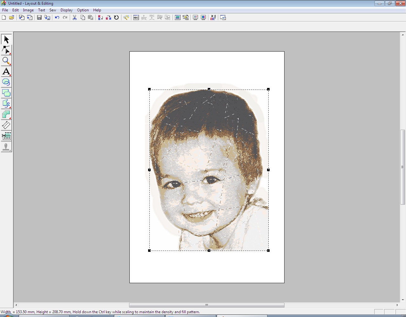Click the Save floppy disk icon

(x=39, y=18)
